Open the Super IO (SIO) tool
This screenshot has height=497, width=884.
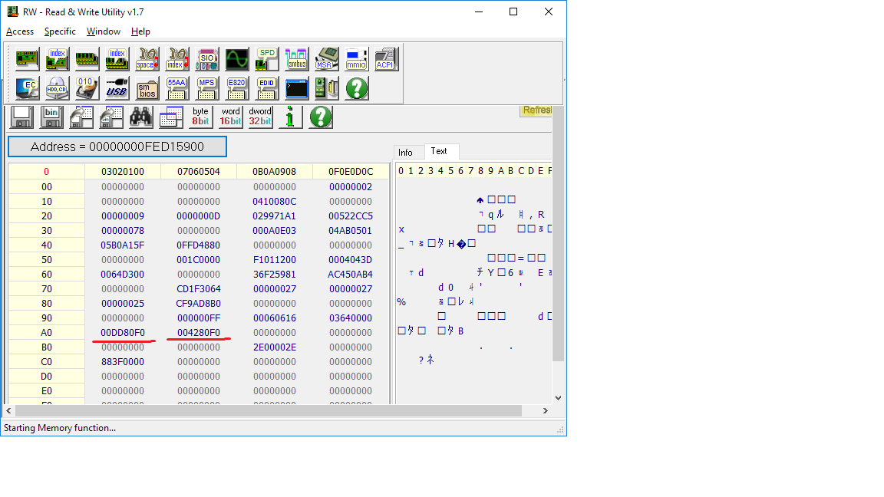pyautogui.click(x=206, y=59)
